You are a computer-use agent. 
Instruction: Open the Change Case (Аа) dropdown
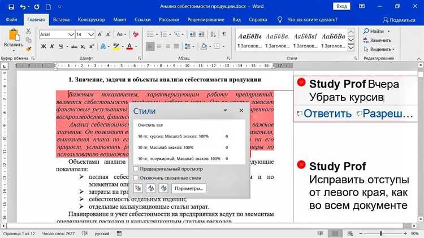pyautogui.click(x=121, y=34)
